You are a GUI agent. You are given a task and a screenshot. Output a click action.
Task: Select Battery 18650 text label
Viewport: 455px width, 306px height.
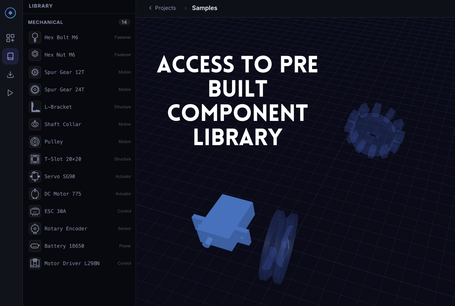tap(64, 246)
